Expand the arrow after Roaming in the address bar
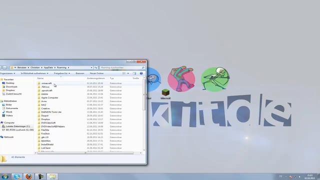 point(68,67)
